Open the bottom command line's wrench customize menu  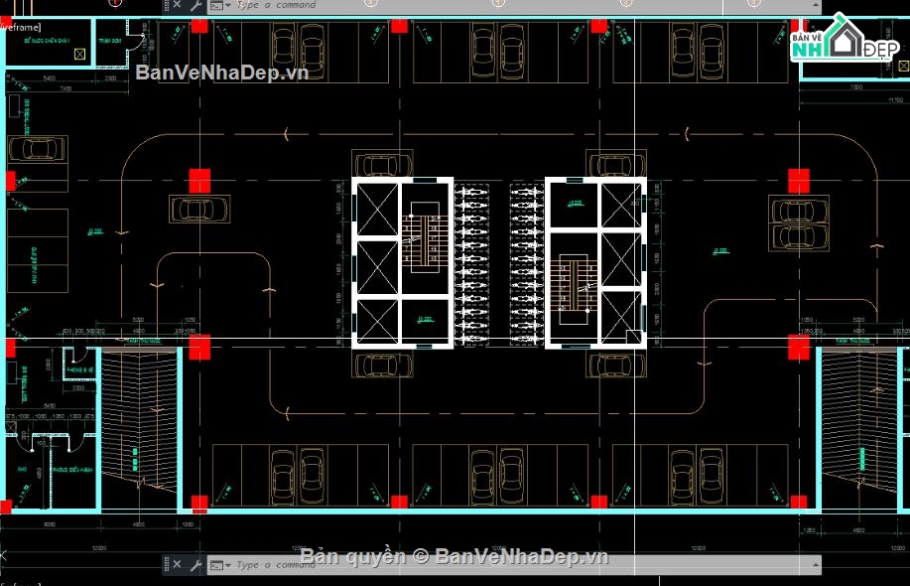click(194, 565)
